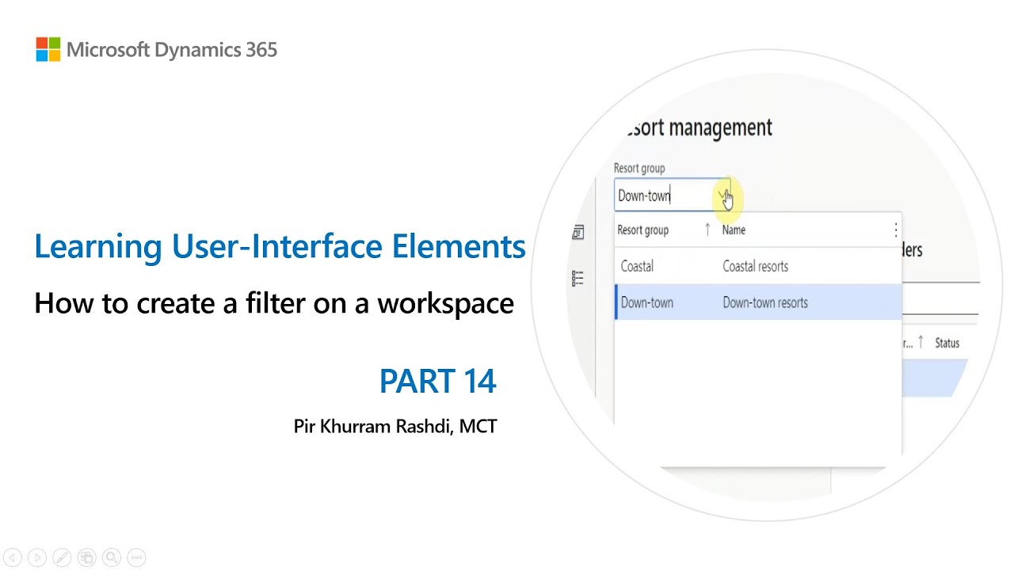Image resolution: width=1014 pixels, height=570 pixels.
Task: Select the Coastal row in lookup
Action: tap(758, 267)
